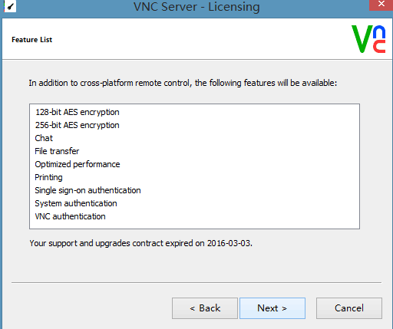The image size is (393, 329).
Task: Click the VNC Server - Licensing title bar
Action: (x=196, y=7)
